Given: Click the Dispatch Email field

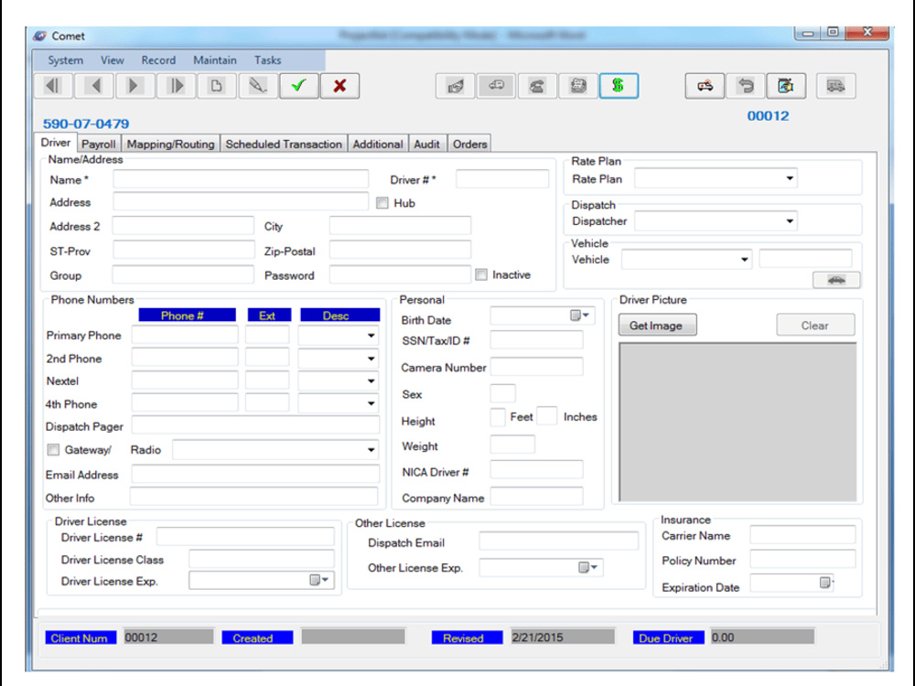Looking at the screenshot, I should click(x=558, y=541).
